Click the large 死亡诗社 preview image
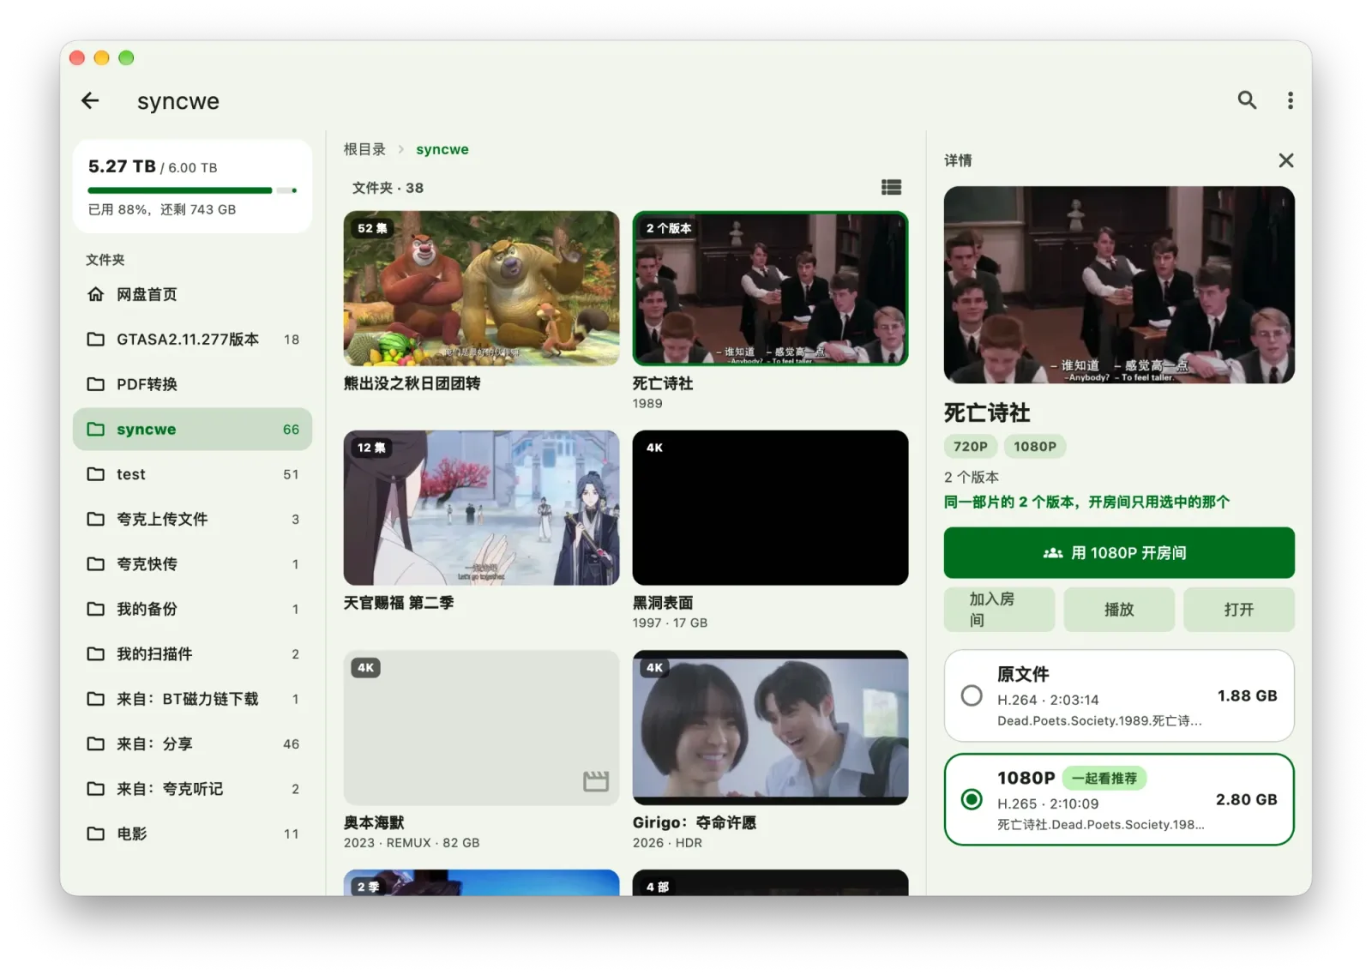Screen dimensions: 1372x975 (x=1119, y=285)
